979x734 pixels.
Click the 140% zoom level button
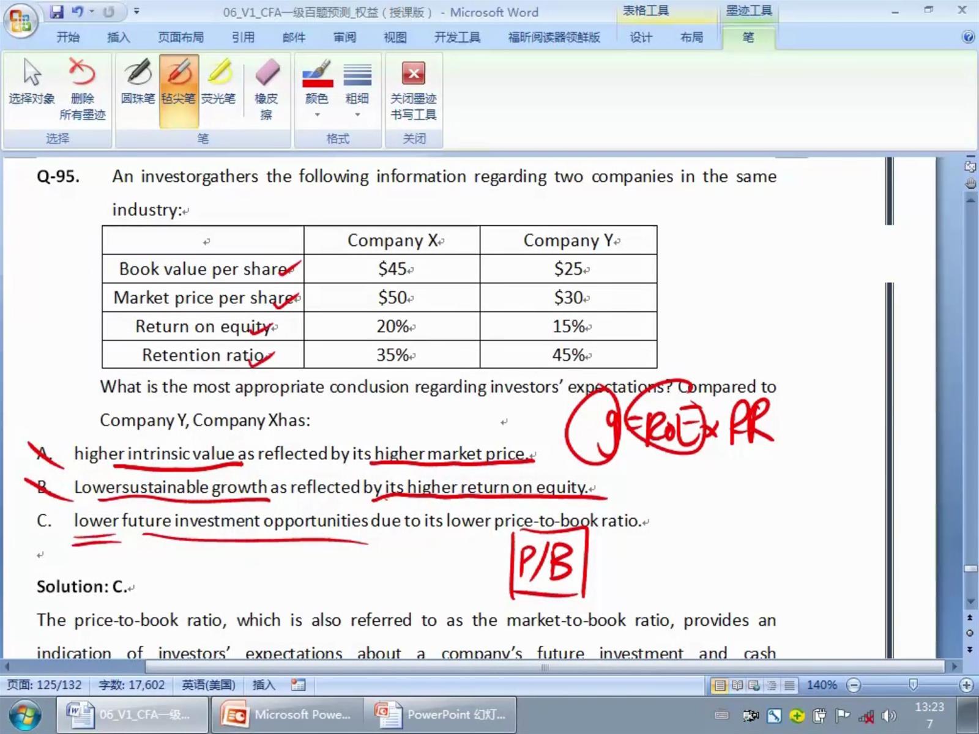tap(822, 685)
